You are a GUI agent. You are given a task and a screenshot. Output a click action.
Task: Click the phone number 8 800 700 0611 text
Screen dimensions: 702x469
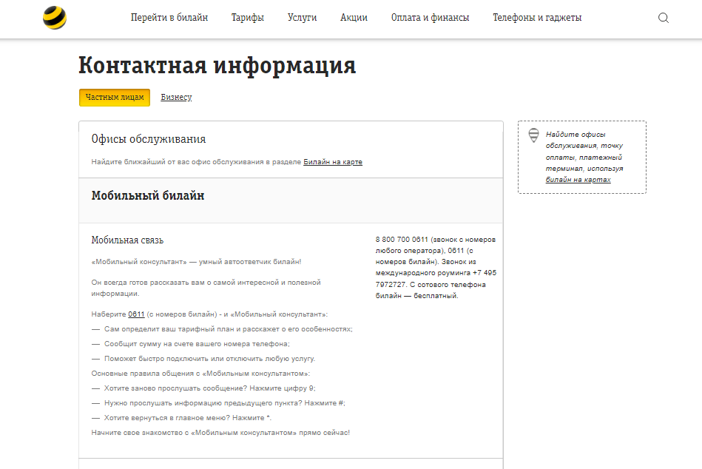tap(403, 239)
